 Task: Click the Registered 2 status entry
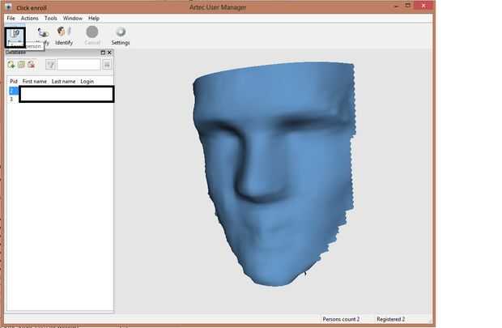[x=390, y=319]
